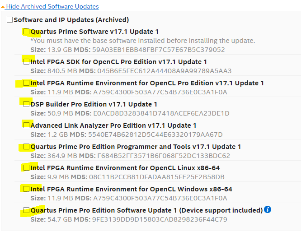Click the Quartus Prime Software v17.1 Update 1 title

tap(94, 32)
